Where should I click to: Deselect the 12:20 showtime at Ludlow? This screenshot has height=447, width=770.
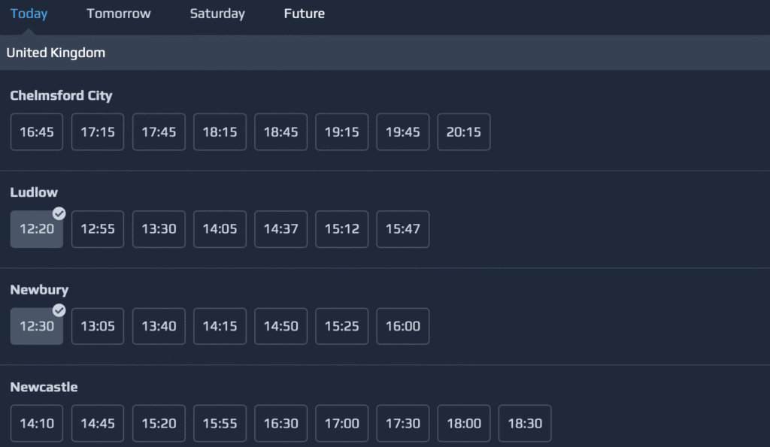click(x=36, y=229)
